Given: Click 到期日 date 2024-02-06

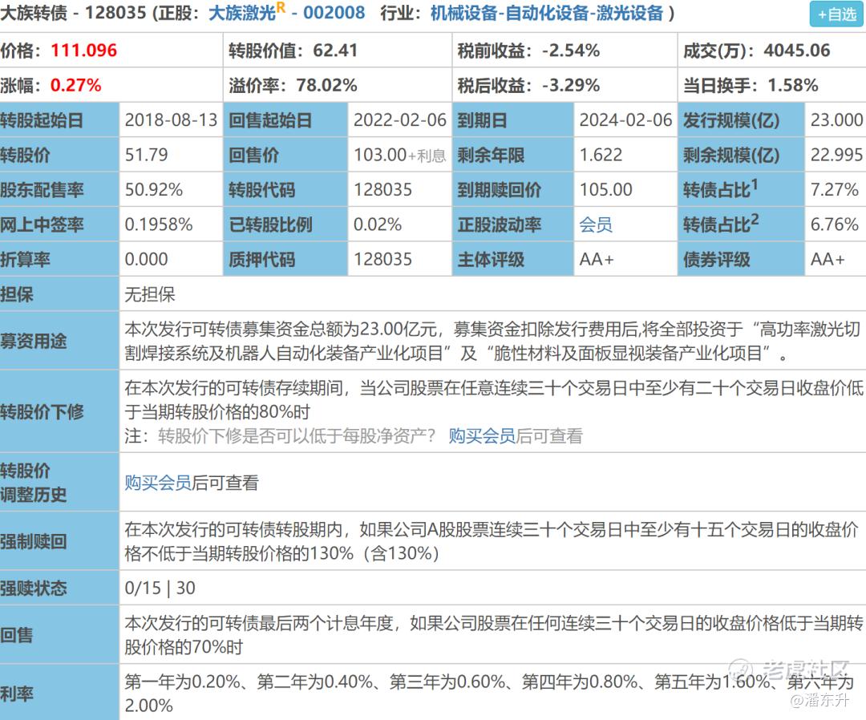Looking at the screenshot, I should tap(625, 119).
